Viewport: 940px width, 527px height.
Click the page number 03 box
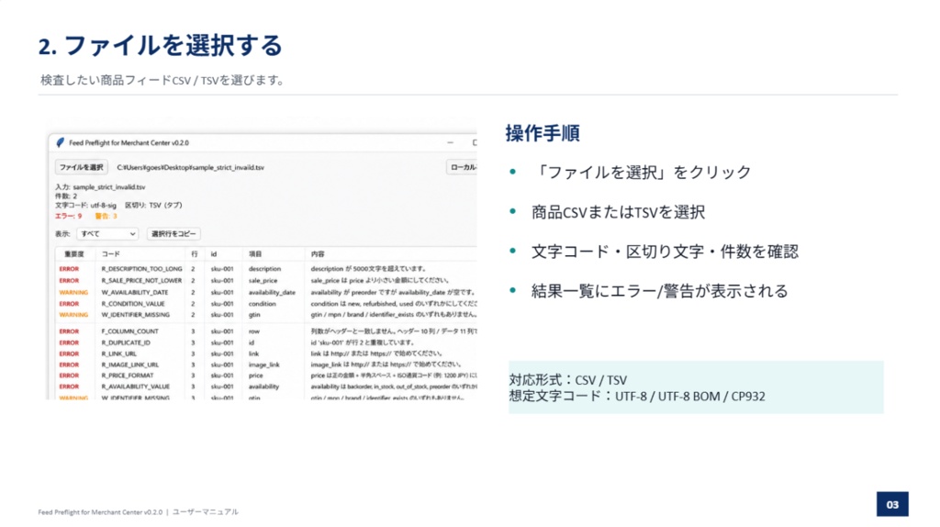coord(892,504)
